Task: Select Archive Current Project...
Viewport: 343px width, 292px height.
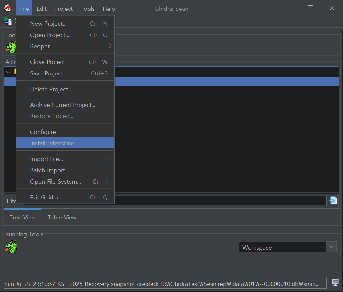Action: pyautogui.click(x=65, y=105)
